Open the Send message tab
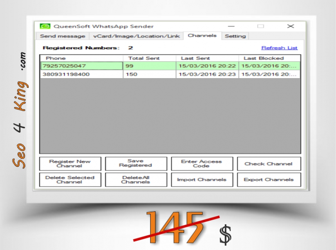 click(63, 36)
